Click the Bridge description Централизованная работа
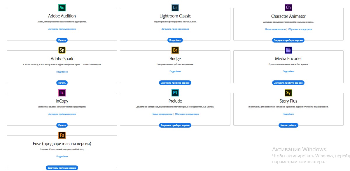Viewport: 350px width, 171px height. pyautogui.click(x=175, y=64)
